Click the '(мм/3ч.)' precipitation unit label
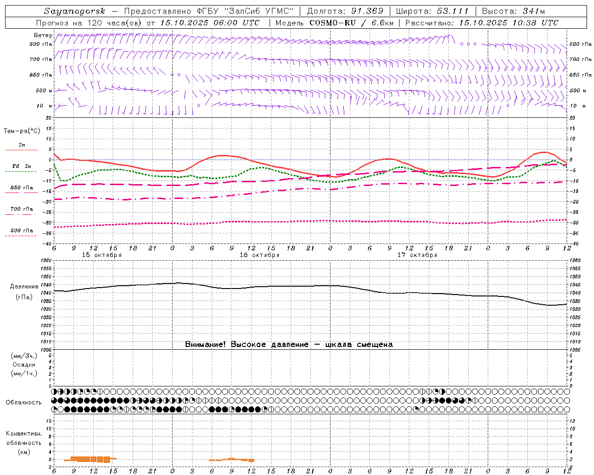The image size is (594, 475). click(x=24, y=356)
